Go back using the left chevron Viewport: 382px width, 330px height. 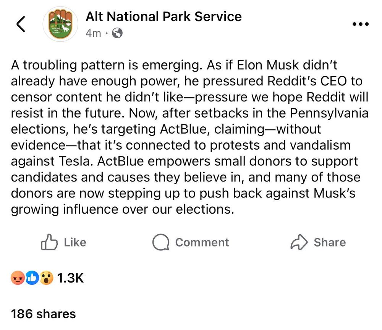[21, 25]
